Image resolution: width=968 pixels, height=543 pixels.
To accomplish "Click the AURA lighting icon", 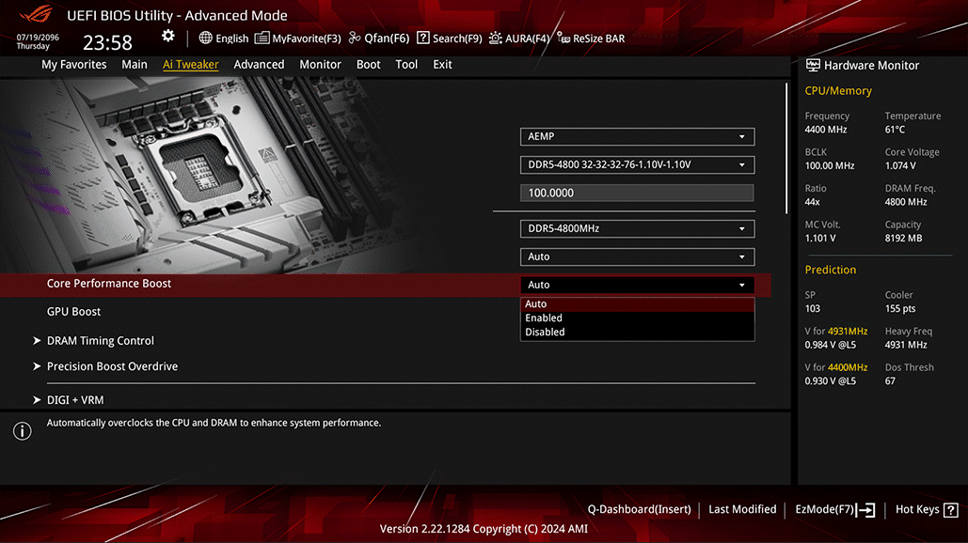I will [x=495, y=39].
